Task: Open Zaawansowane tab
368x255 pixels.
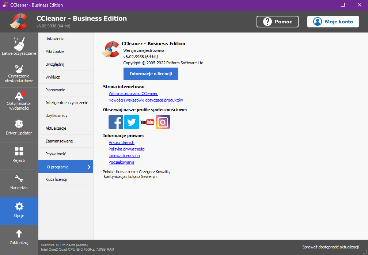Action: [66, 141]
